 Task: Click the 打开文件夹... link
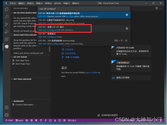71,54
